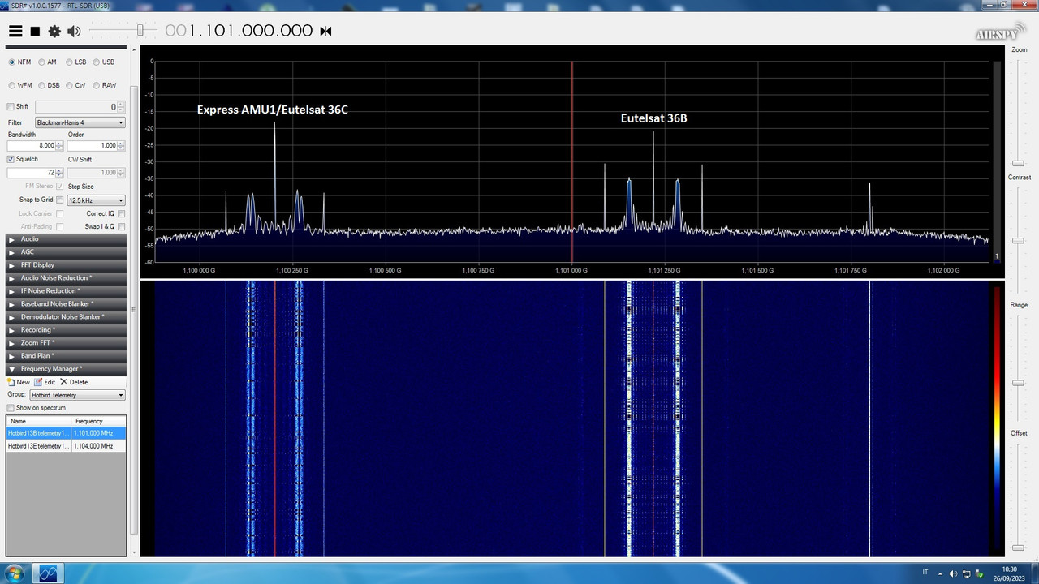The width and height of the screenshot is (1039, 584).
Task: Open the hamburger main menu
Action: [x=15, y=31]
